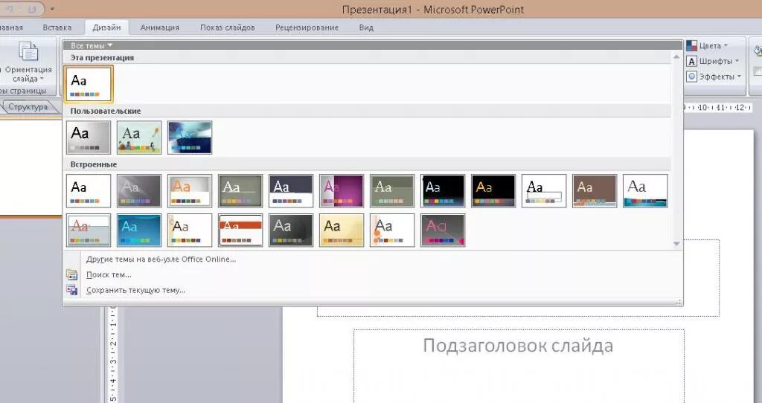Choose built-in theme with orange Aa on gray
The width and height of the screenshot is (762, 403).
pyautogui.click(x=190, y=191)
